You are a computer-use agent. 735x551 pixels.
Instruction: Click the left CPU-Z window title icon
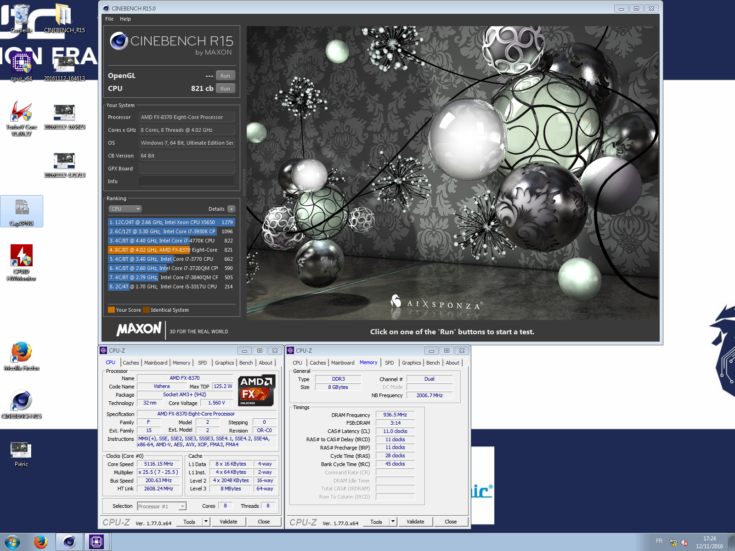click(104, 350)
